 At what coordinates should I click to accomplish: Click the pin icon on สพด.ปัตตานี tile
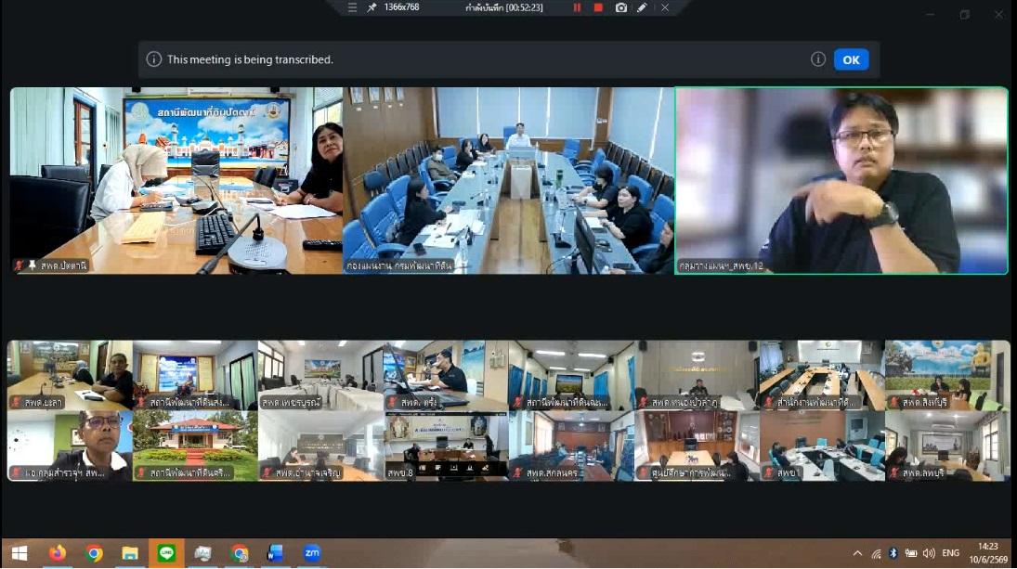32,265
